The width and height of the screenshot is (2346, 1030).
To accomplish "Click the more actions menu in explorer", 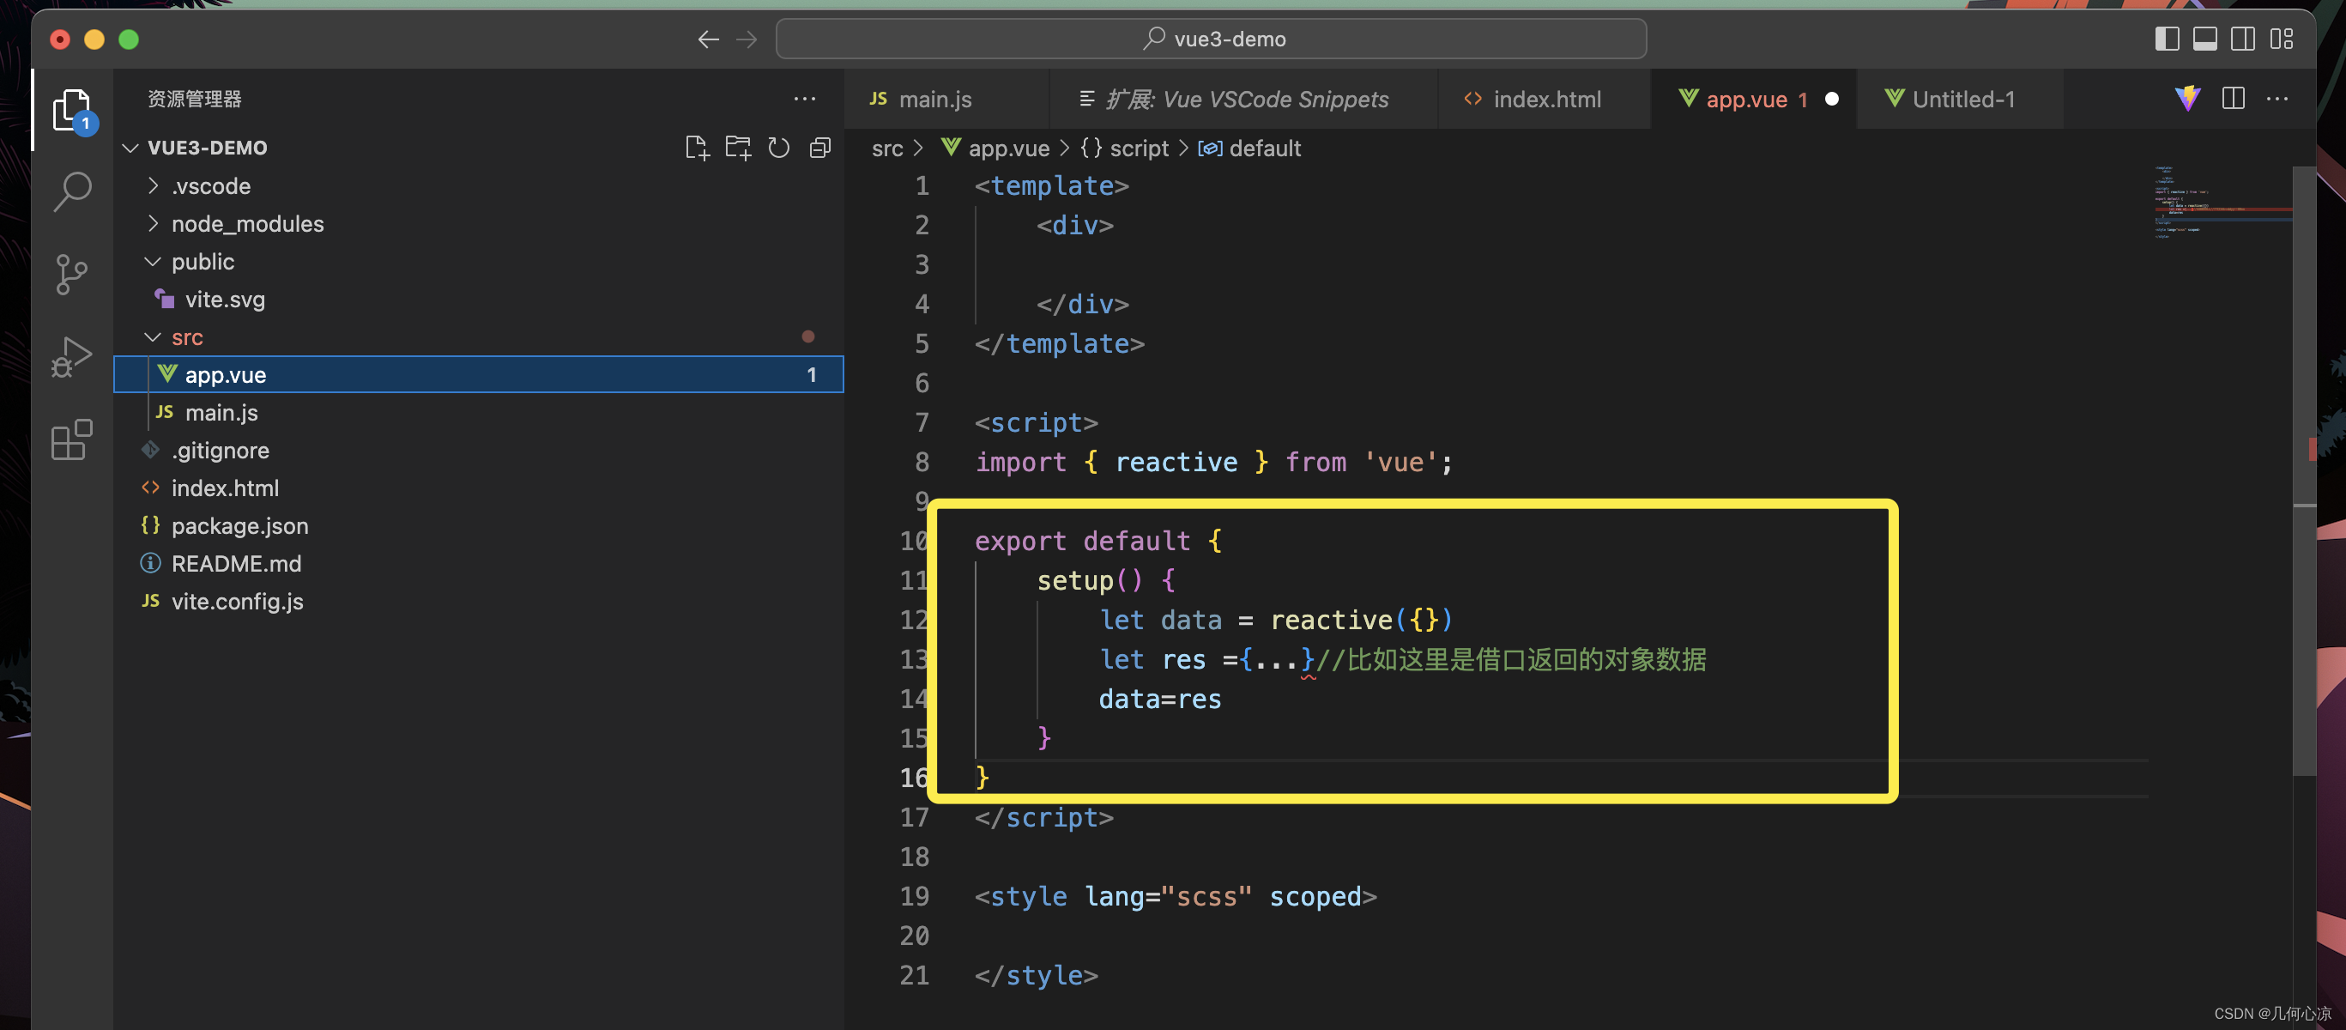I will [x=805, y=97].
